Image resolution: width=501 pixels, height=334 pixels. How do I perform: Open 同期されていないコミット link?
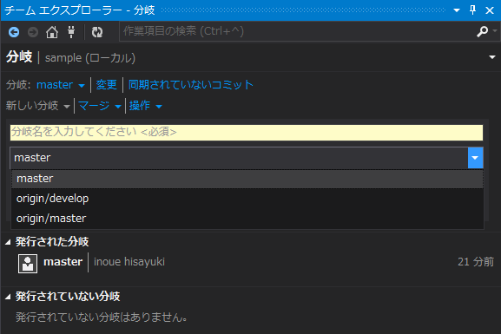(x=191, y=85)
